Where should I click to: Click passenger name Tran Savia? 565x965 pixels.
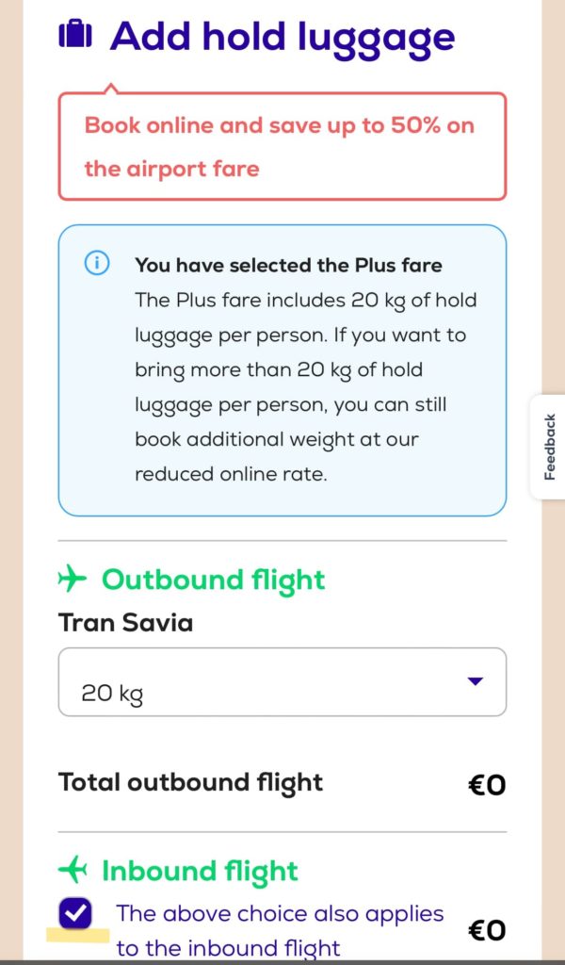tap(125, 623)
